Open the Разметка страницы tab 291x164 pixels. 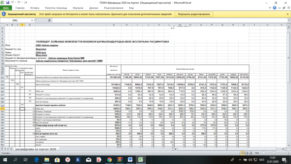(x=56, y=8)
